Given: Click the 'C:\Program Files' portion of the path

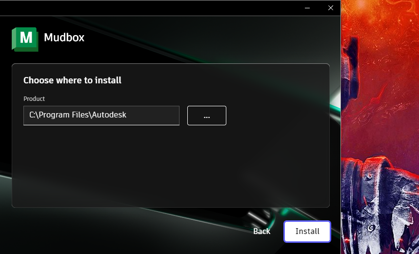Looking at the screenshot, I should [x=59, y=116].
